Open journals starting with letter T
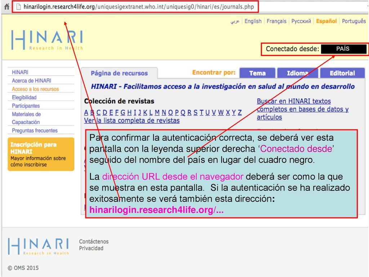This screenshot has height=277, width=369. 201,113
